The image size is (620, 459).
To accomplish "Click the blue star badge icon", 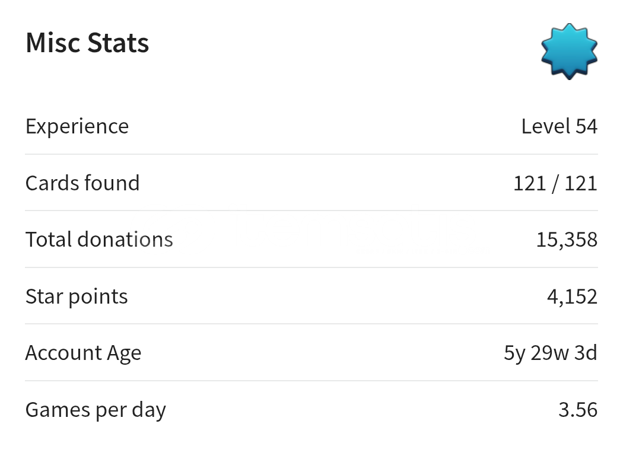I will (569, 51).
